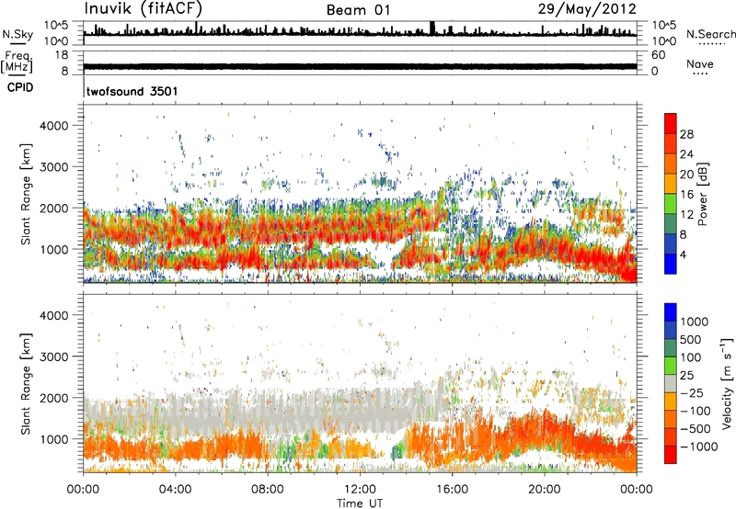Screen dimensions: 736x509
Task: Click the '20' label on power colorbar
Action: (686, 175)
